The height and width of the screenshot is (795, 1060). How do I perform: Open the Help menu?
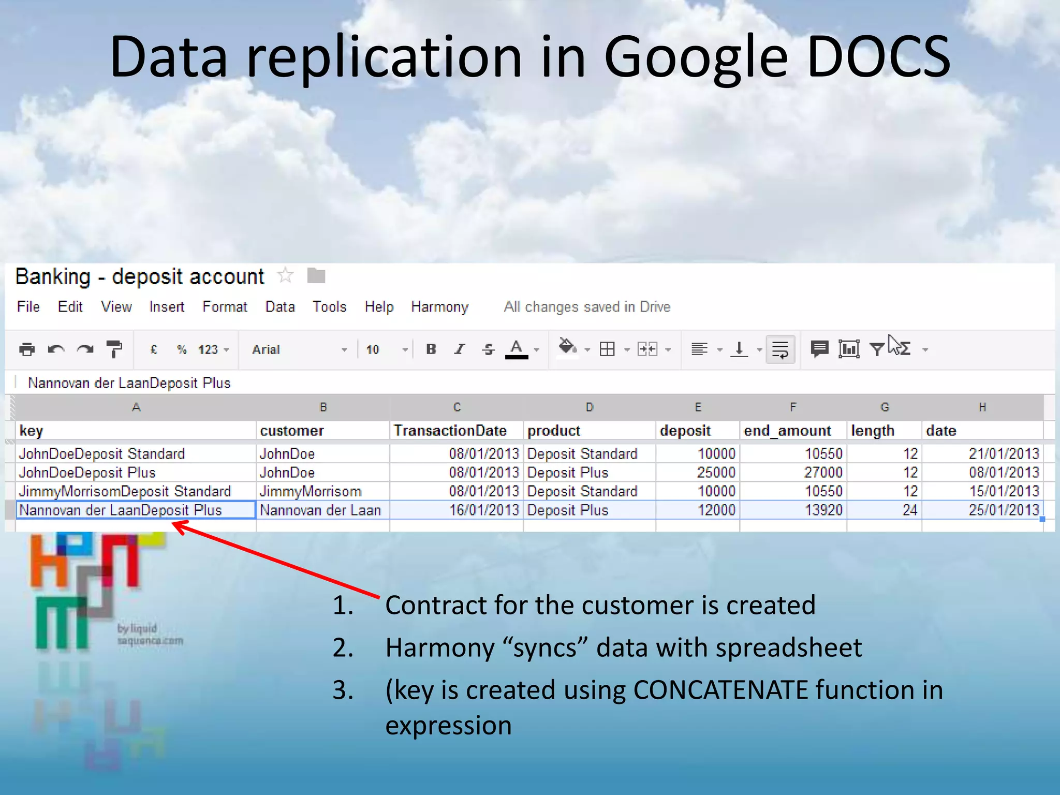pyautogui.click(x=379, y=306)
